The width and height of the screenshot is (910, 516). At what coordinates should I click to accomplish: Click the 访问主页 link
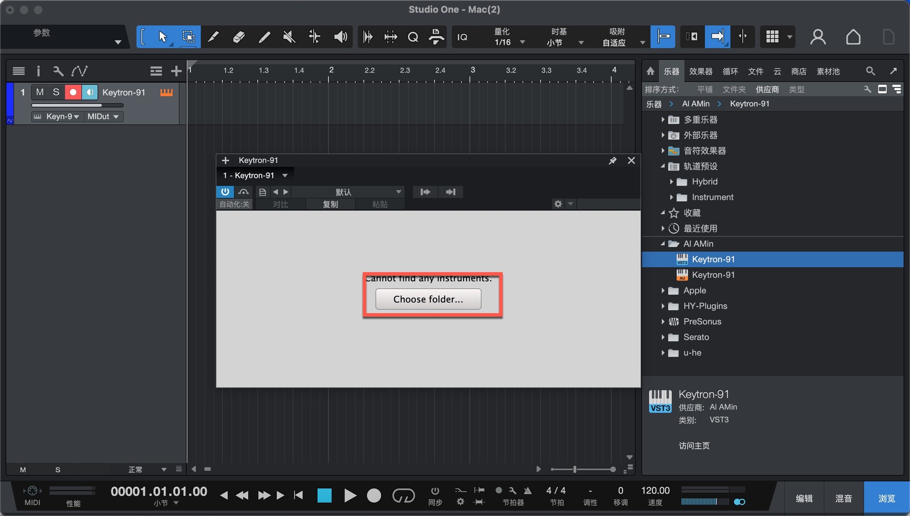coord(694,445)
